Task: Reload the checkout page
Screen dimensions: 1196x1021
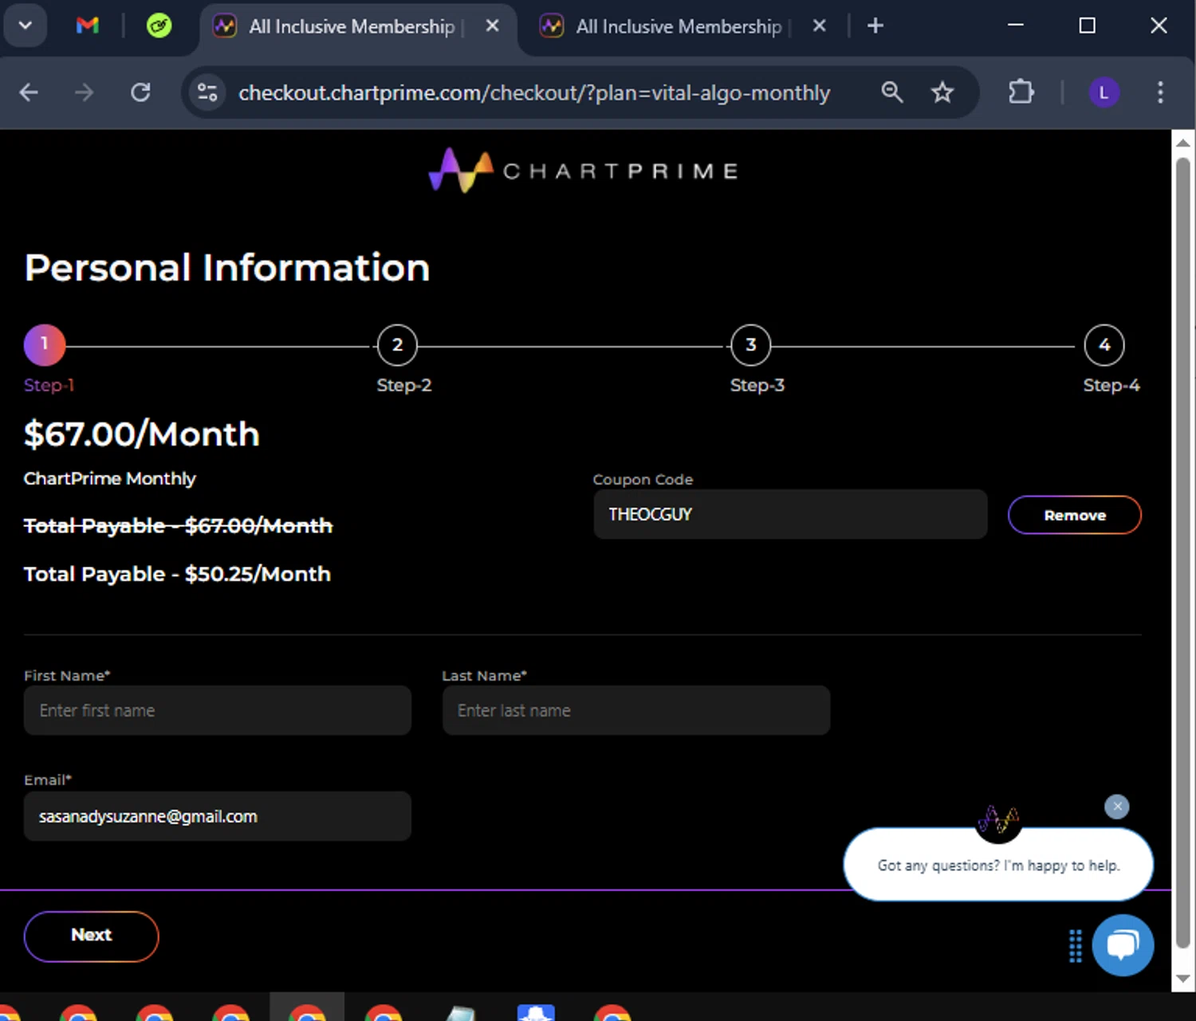Action: pos(140,92)
